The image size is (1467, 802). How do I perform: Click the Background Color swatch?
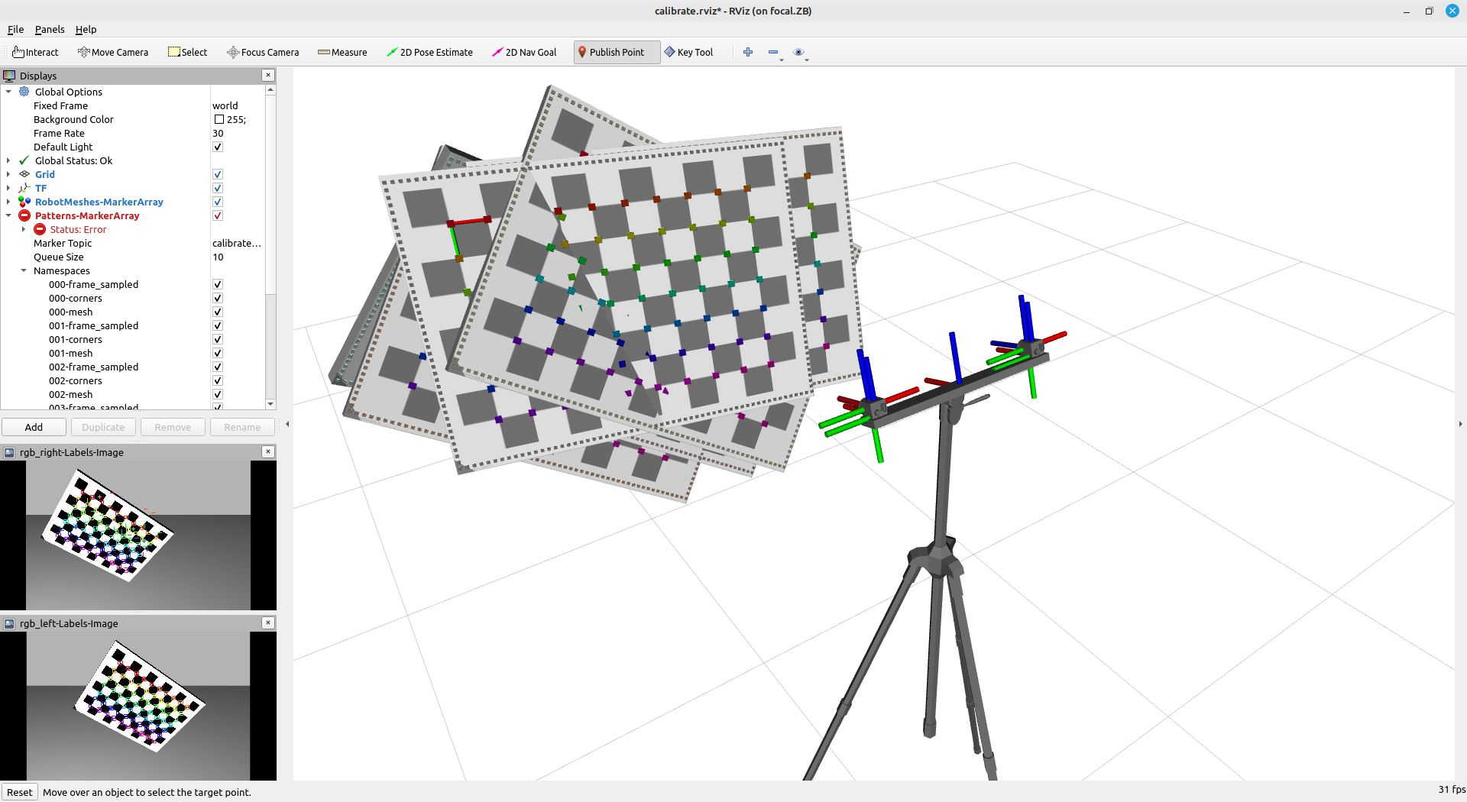(x=219, y=120)
